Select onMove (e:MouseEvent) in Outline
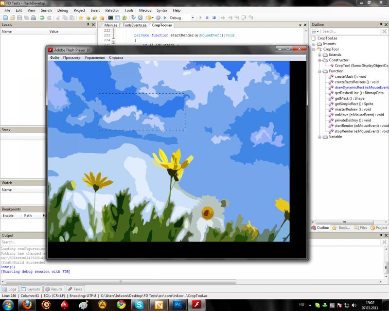389x311 pixels. (359, 115)
